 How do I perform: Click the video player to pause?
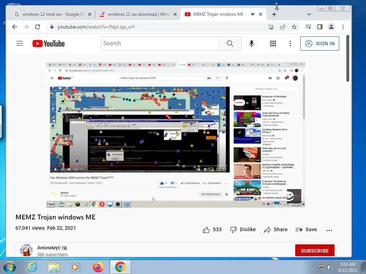(175, 135)
